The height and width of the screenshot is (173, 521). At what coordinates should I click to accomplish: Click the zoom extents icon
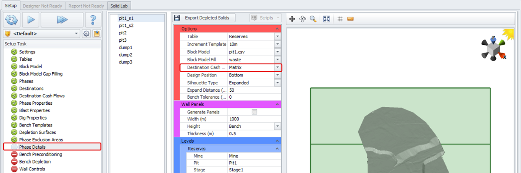(327, 19)
